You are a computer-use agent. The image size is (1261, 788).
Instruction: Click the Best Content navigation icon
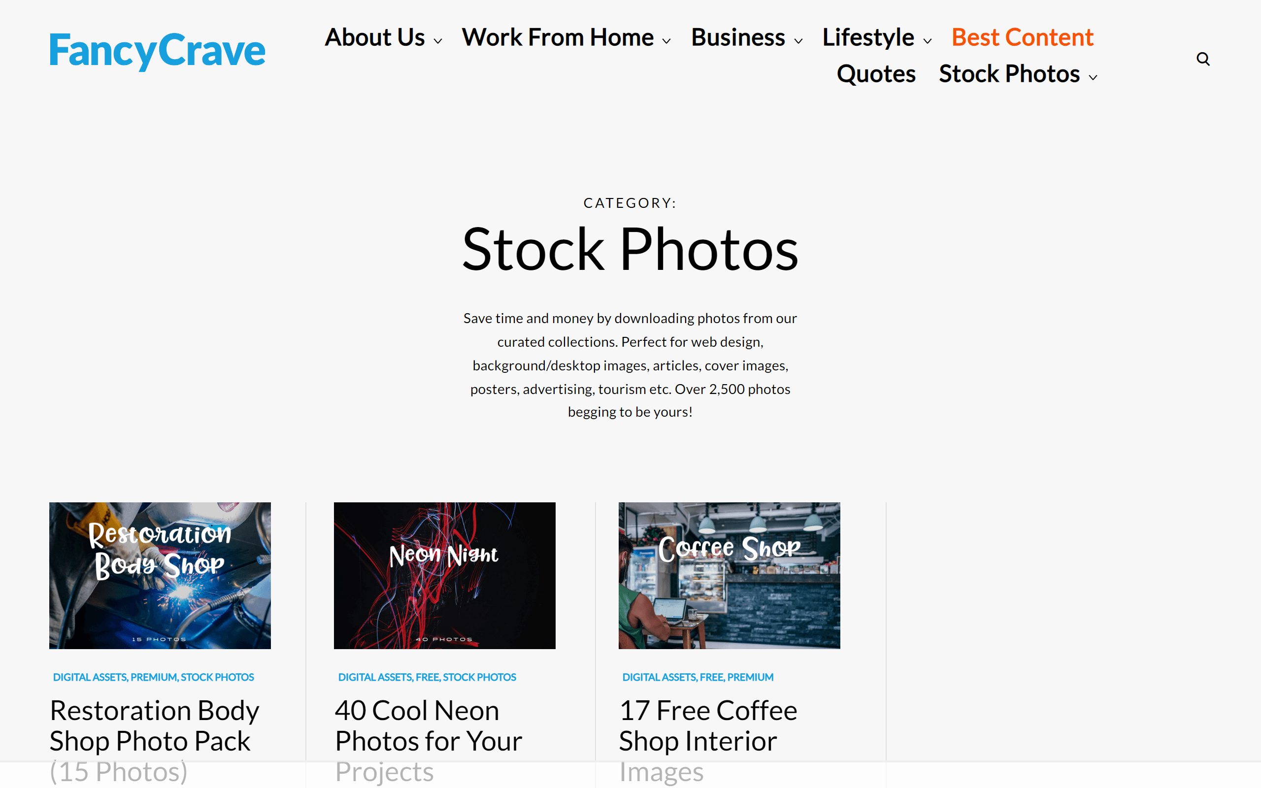coord(1022,37)
